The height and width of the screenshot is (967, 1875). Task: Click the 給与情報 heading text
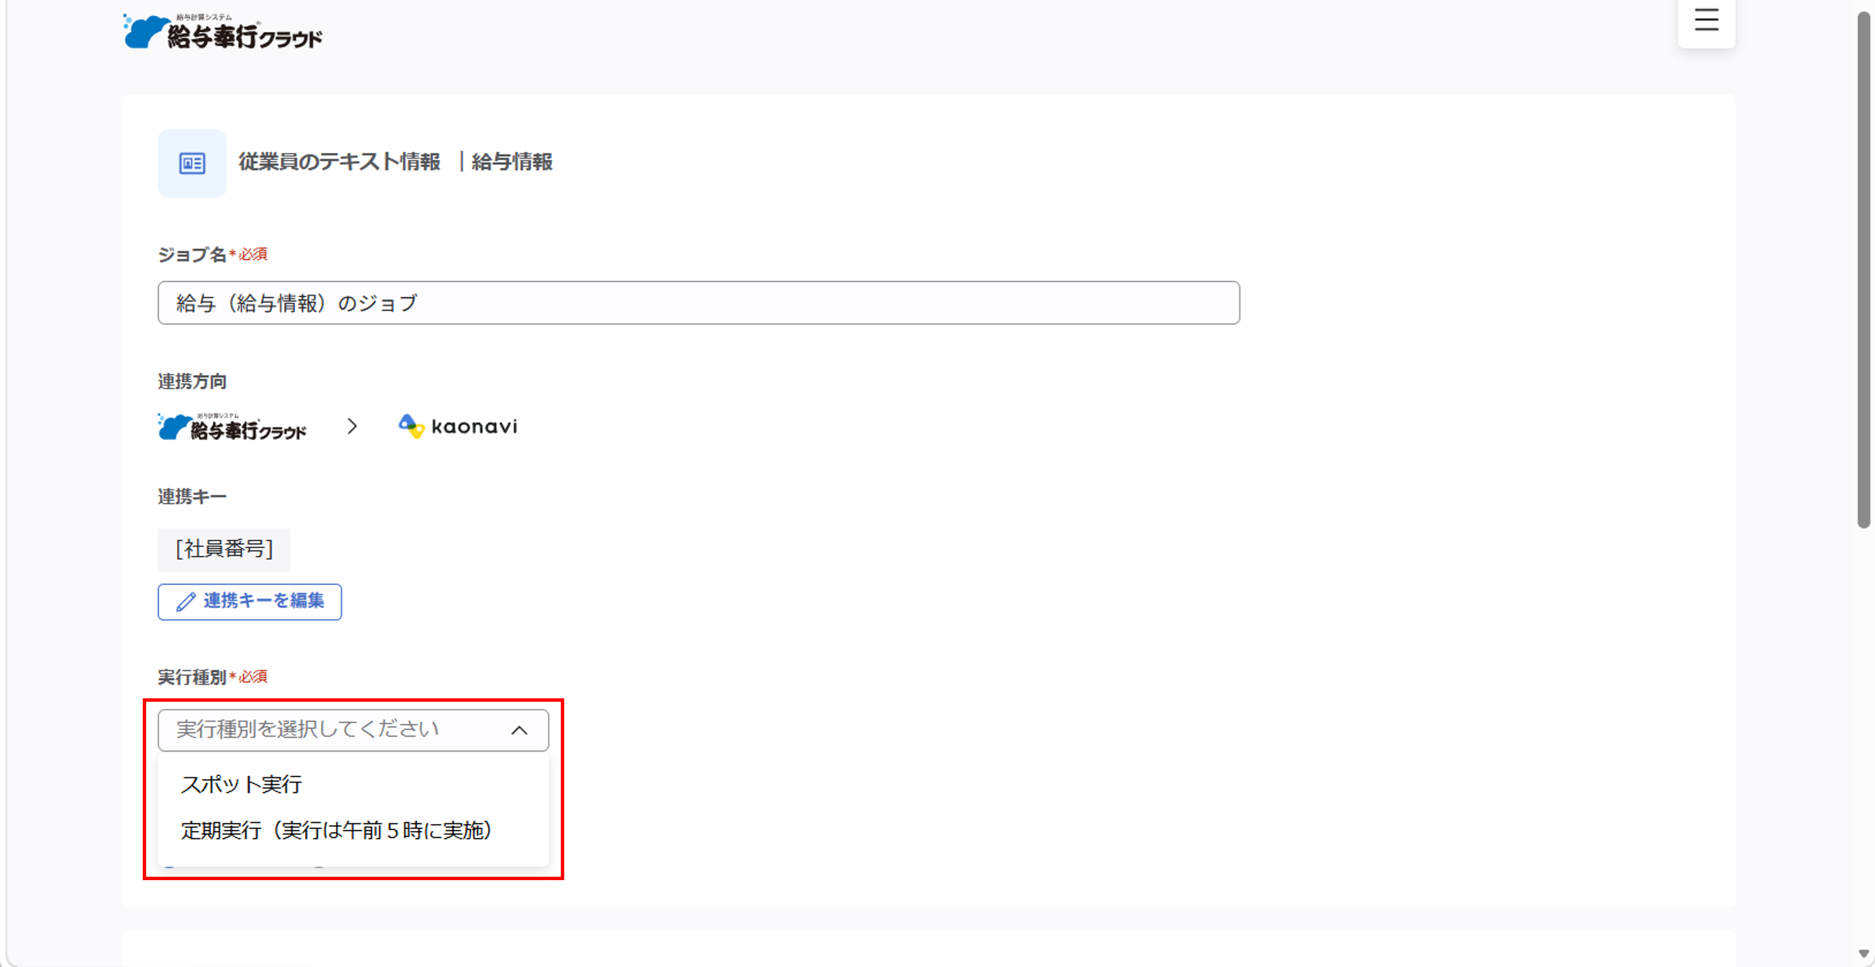point(512,161)
